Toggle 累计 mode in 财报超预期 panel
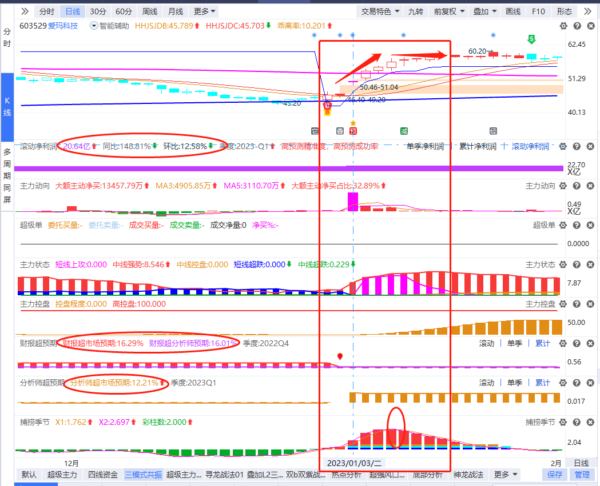Screen dimensions: 600x486 click(x=543, y=343)
